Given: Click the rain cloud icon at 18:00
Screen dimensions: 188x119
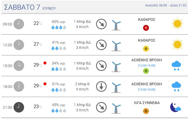Looking at the screenshot, I should [x=176, y=86].
